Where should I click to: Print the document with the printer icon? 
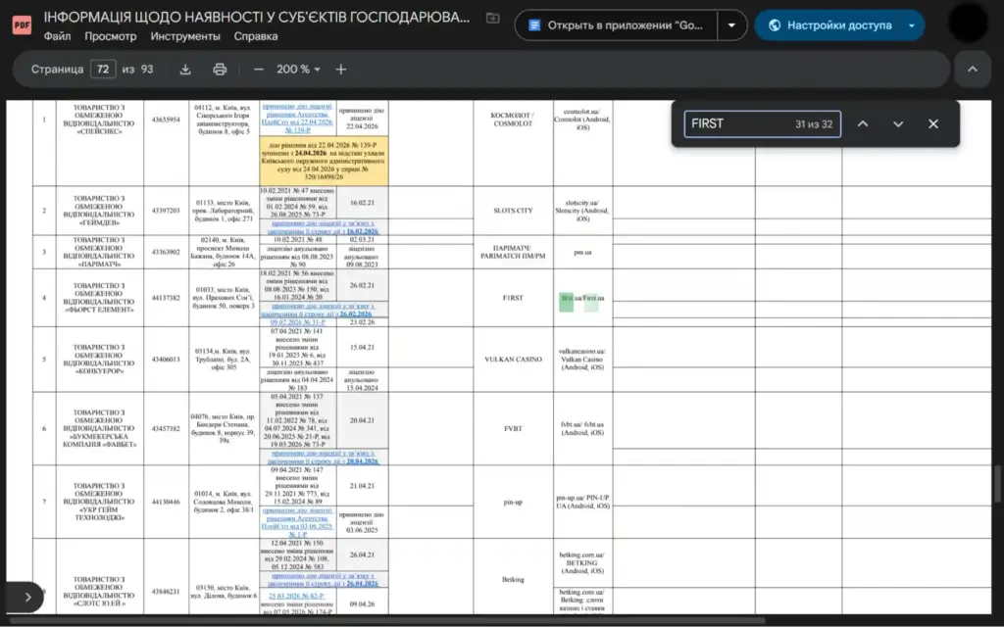pos(220,70)
